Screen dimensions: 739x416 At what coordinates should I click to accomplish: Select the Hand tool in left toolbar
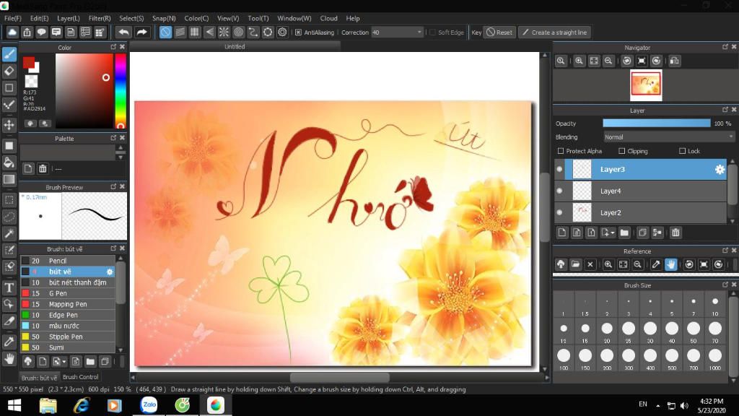point(9,359)
